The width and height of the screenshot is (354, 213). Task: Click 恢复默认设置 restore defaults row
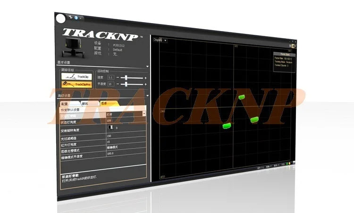pyautogui.click(x=103, y=109)
